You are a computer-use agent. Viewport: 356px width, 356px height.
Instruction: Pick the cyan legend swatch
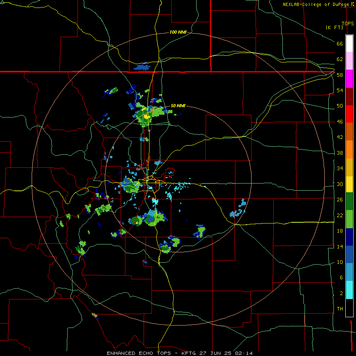pyautogui.click(x=349, y=290)
